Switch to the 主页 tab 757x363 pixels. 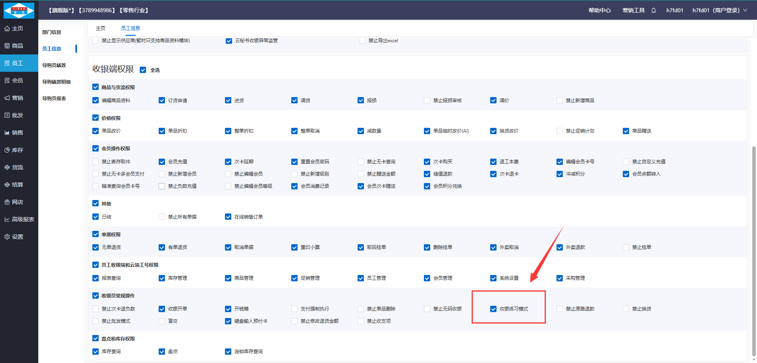click(101, 28)
